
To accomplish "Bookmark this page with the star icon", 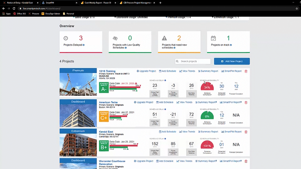I will (297, 9).
